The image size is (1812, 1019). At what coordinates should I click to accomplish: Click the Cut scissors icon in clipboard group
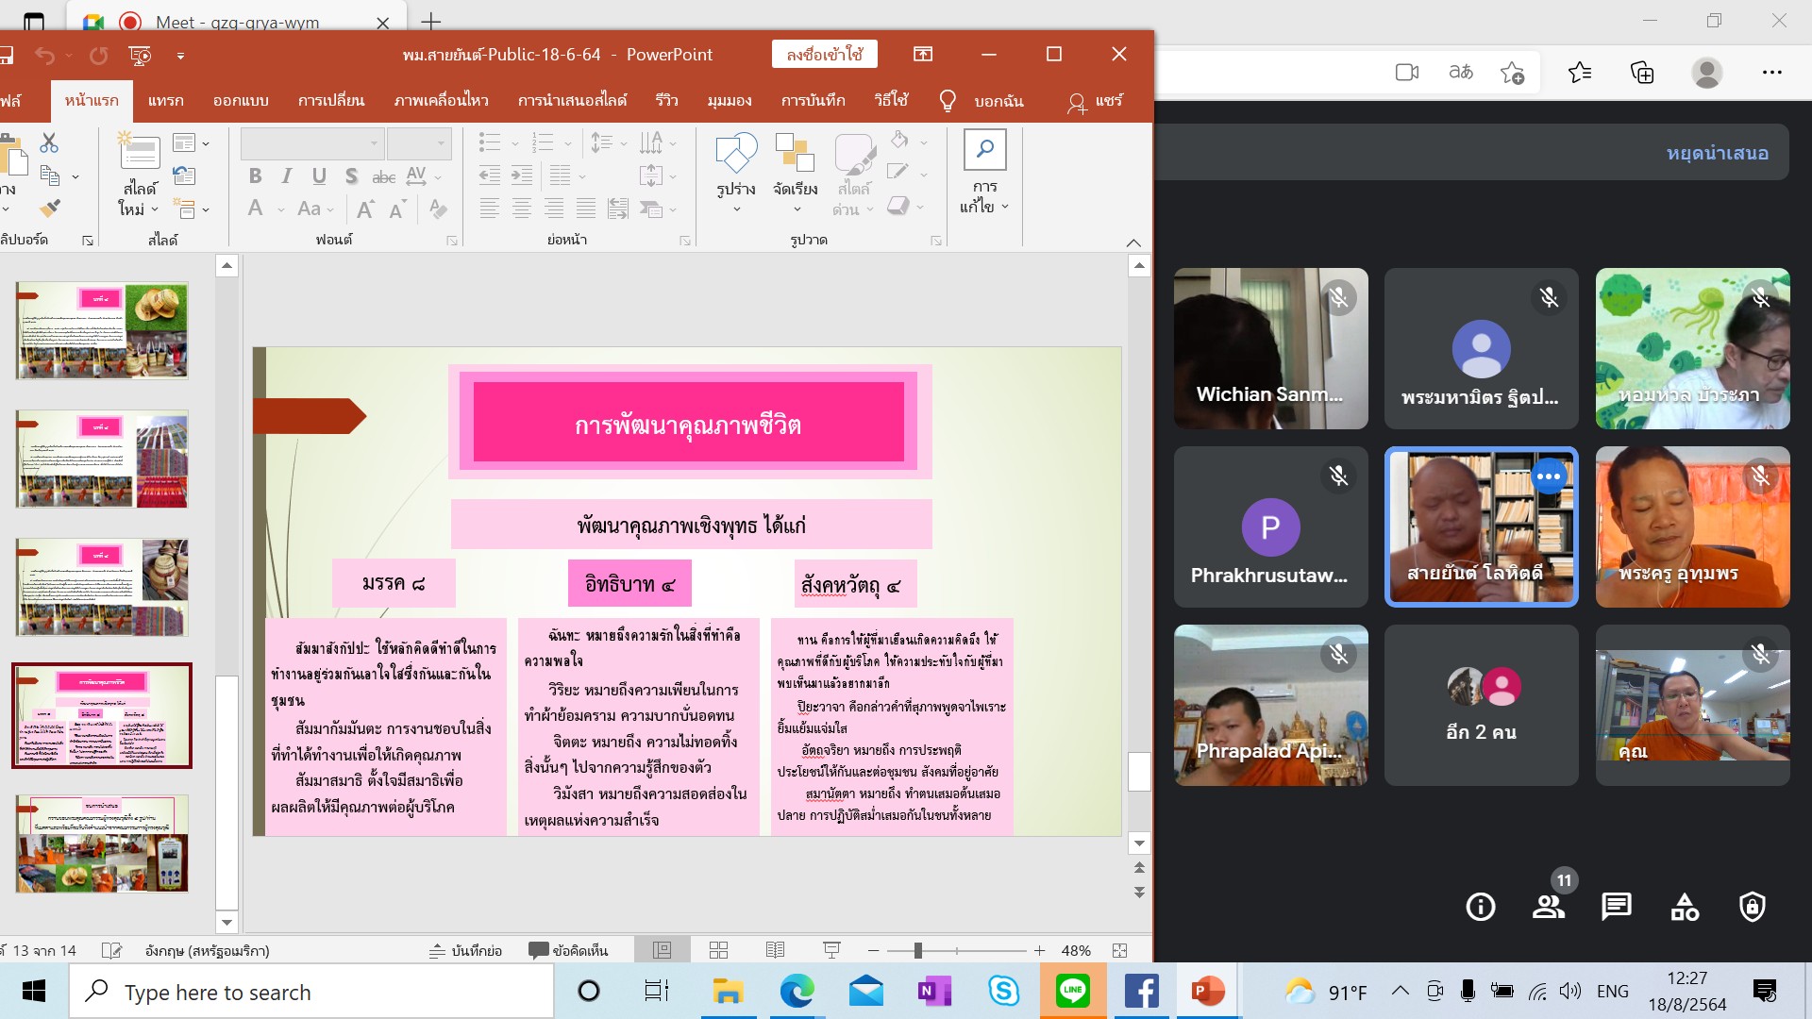49,143
